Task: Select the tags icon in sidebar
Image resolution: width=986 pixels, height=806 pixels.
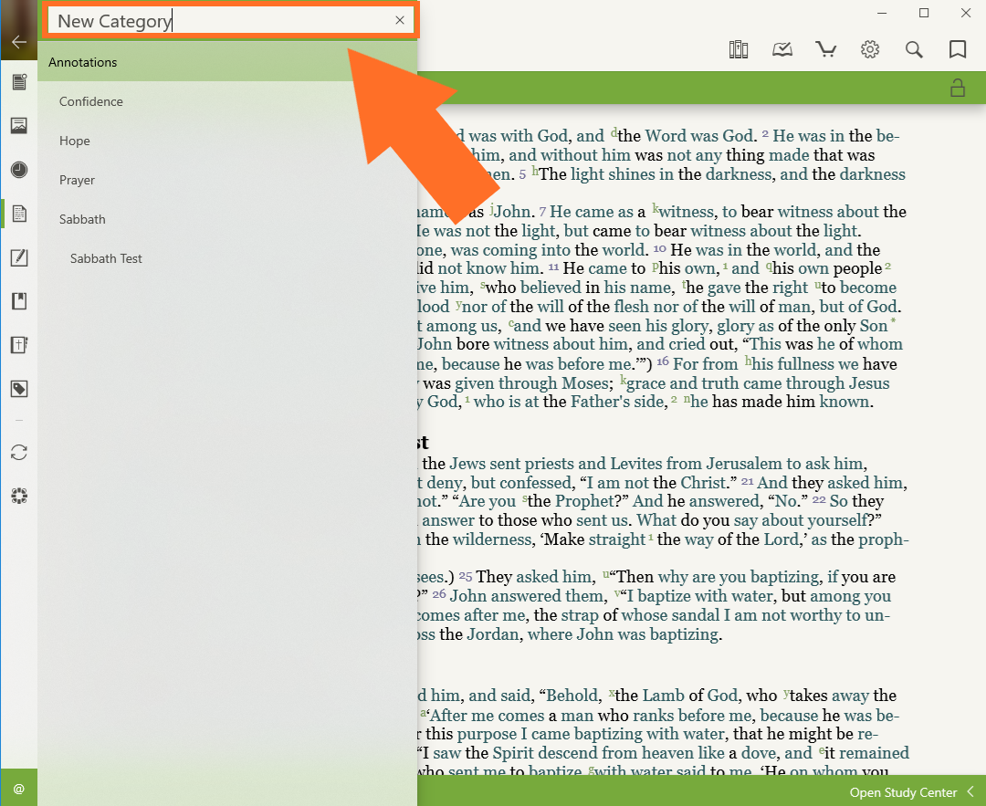Action: click(19, 390)
